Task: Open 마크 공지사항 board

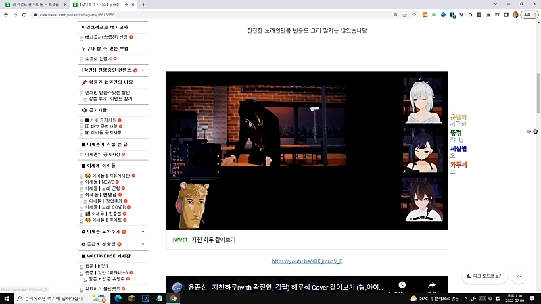Action: tap(101, 126)
